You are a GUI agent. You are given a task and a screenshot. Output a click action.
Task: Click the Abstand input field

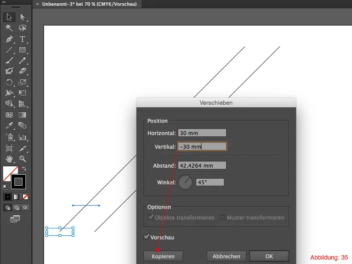202,165
